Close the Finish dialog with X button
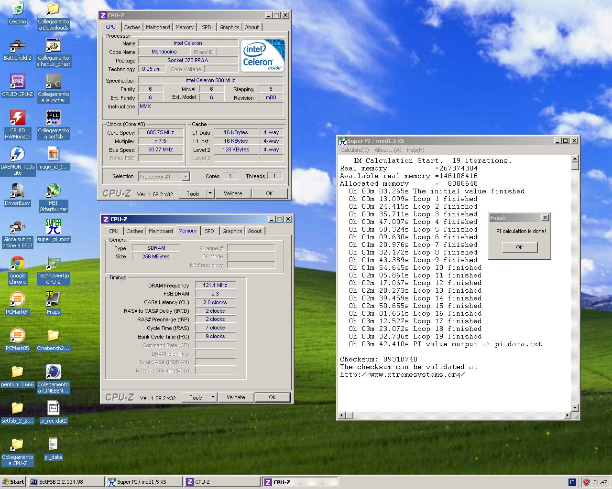This screenshot has height=489, width=612. (x=545, y=218)
